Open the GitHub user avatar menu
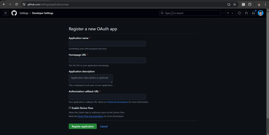269x135 pixels. pyautogui.click(x=260, y=13)
